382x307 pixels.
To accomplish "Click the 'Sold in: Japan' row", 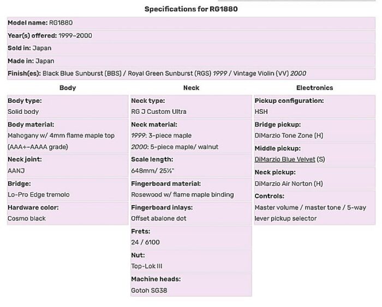I will (191, 48).
